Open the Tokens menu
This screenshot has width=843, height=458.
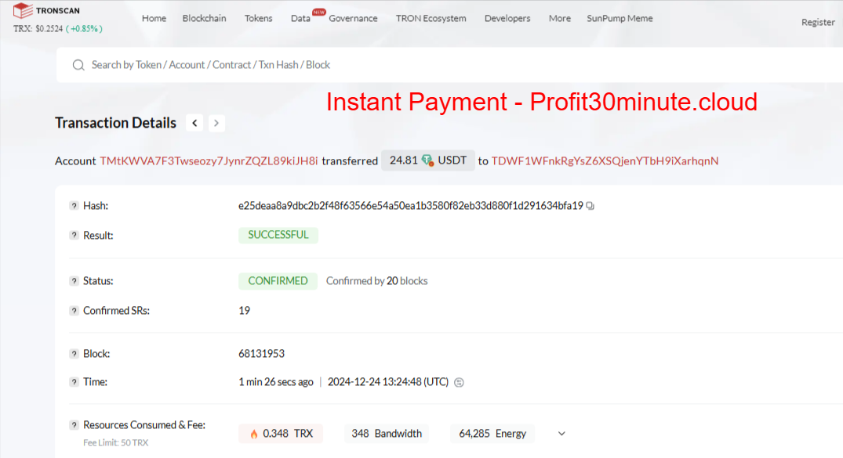point(259,18)
